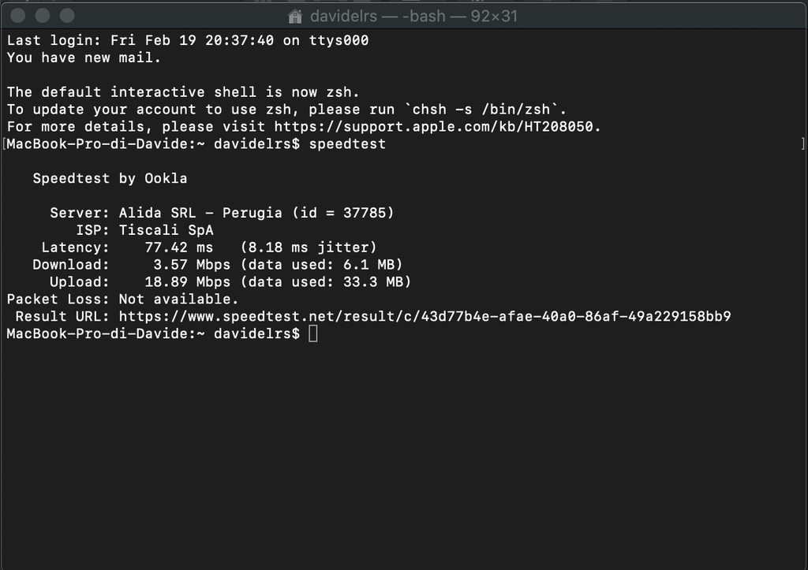Place cursor at the terminal prompt cursor block
808x570 pixels.
pyautogui.click(x=312, y=333)
